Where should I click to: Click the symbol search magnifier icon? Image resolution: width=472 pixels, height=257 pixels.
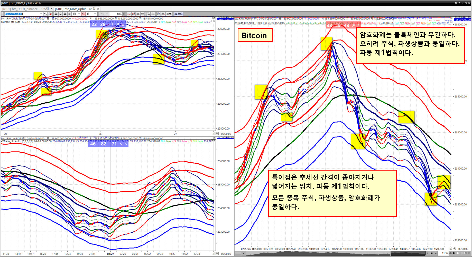click(45, 14)
